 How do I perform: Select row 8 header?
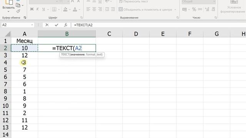pyautogui.click(x=5, y=91)
